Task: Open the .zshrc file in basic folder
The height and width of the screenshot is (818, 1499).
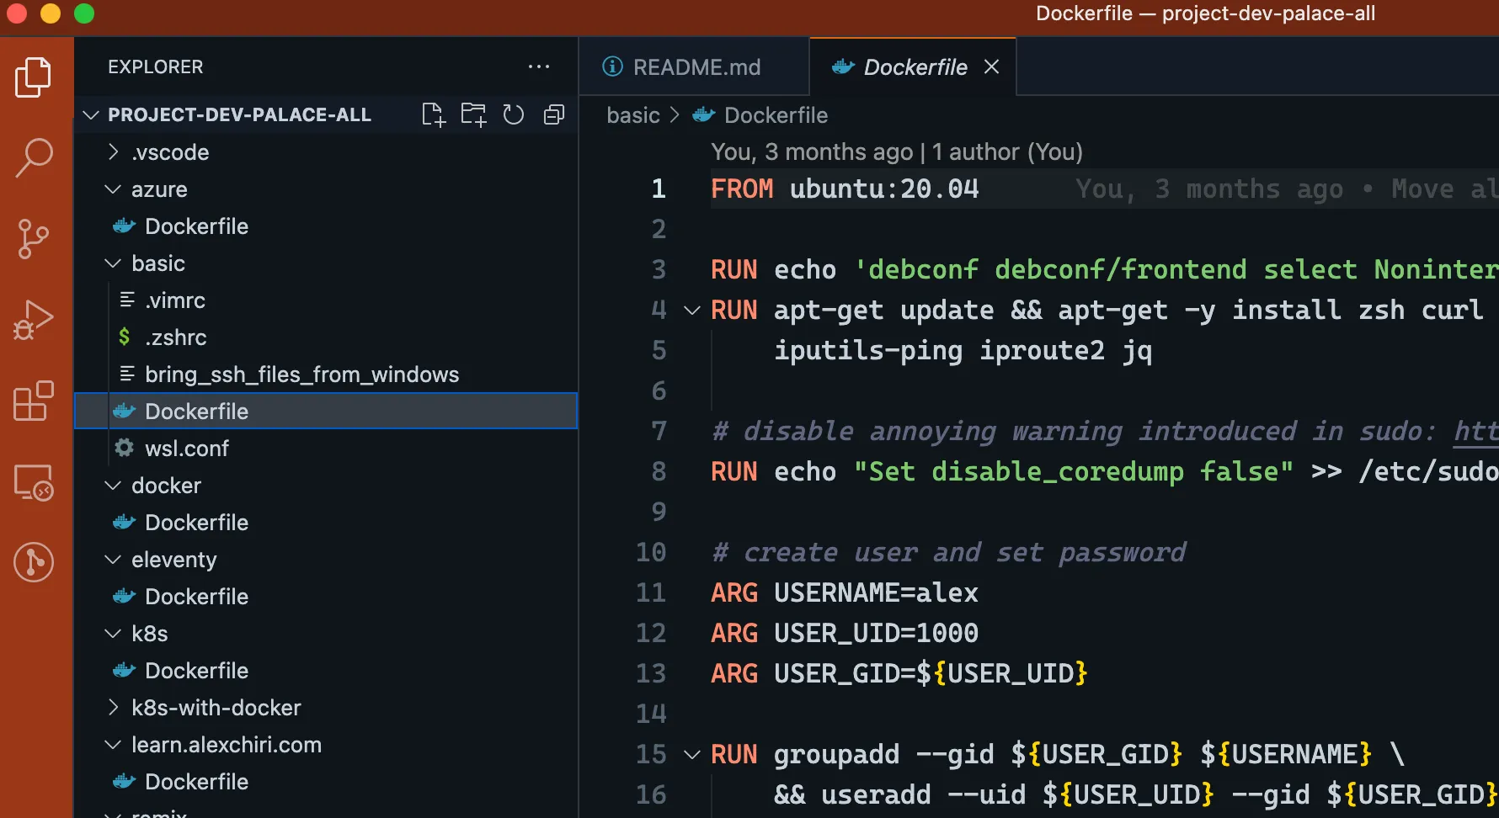Action: click(175, 337)
